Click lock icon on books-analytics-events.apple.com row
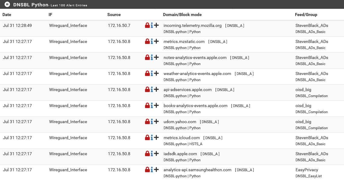Image resolution: width=344 pixels, height=180 pixels. 147,105
